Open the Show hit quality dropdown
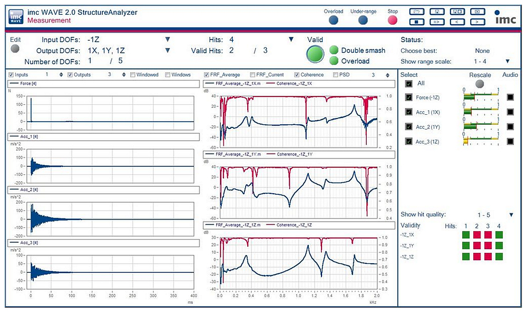527x317 pixels. coord(511,214)
